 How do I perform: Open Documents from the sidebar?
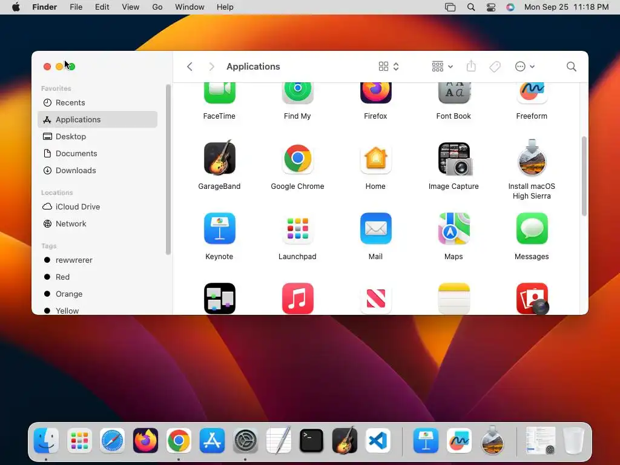[x=97, y=153]
